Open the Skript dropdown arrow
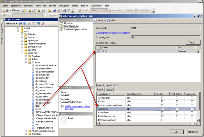The image size is (204, 137). (105, 20)
